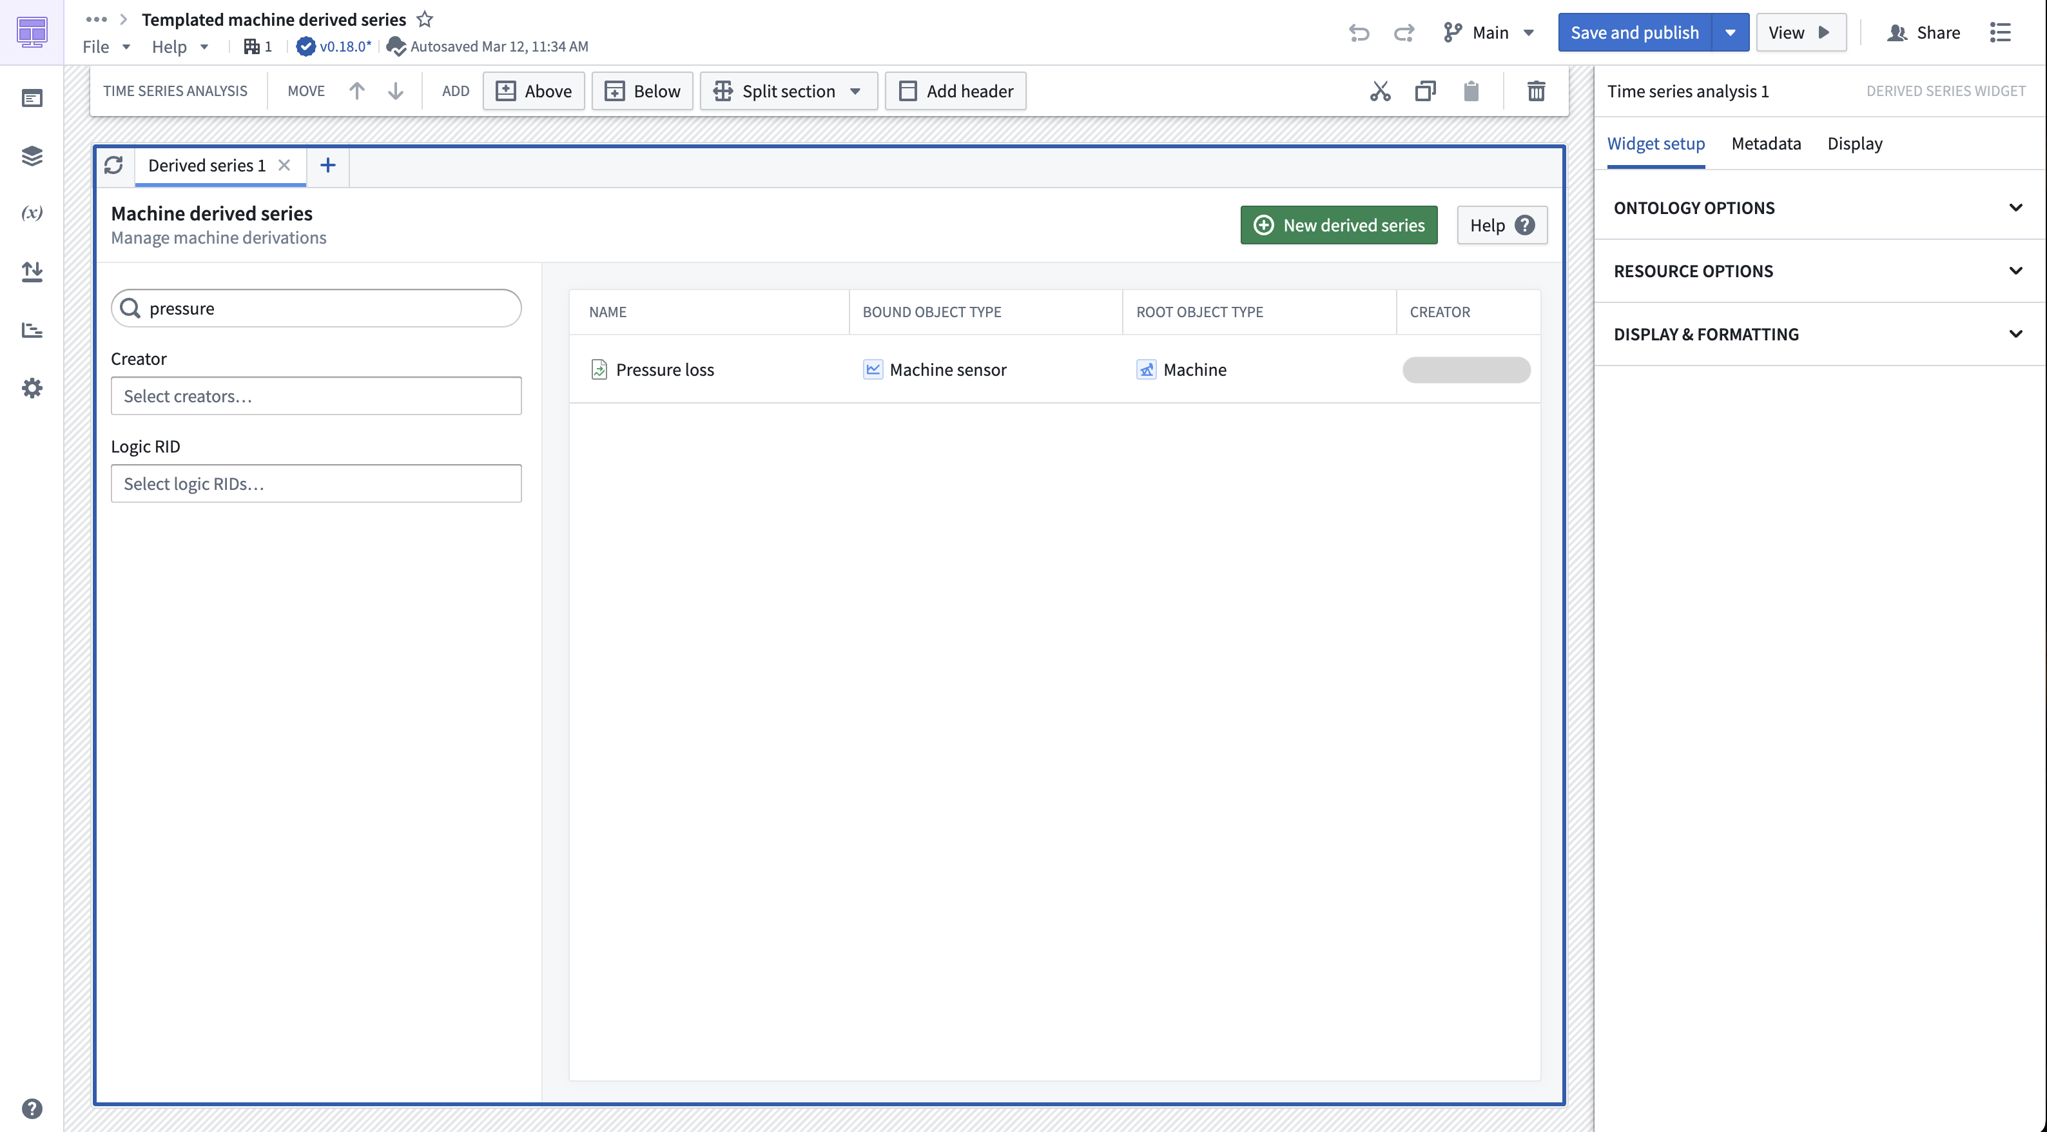
Task: Expand the Resource Options section
Action: pos(1819,271)
